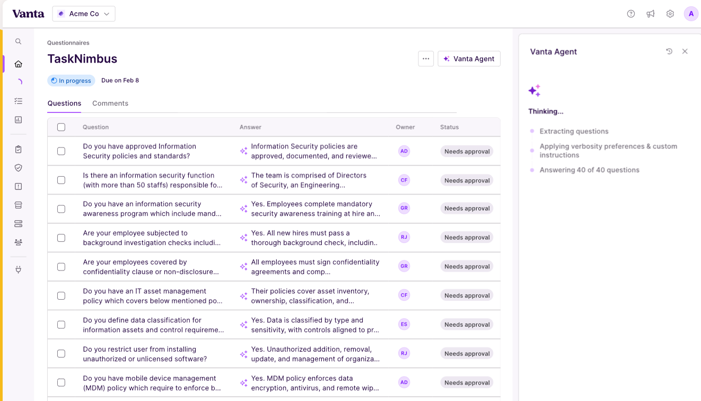
Task: Open the reports chart icon in the sidebar
Action: (18, 120)
